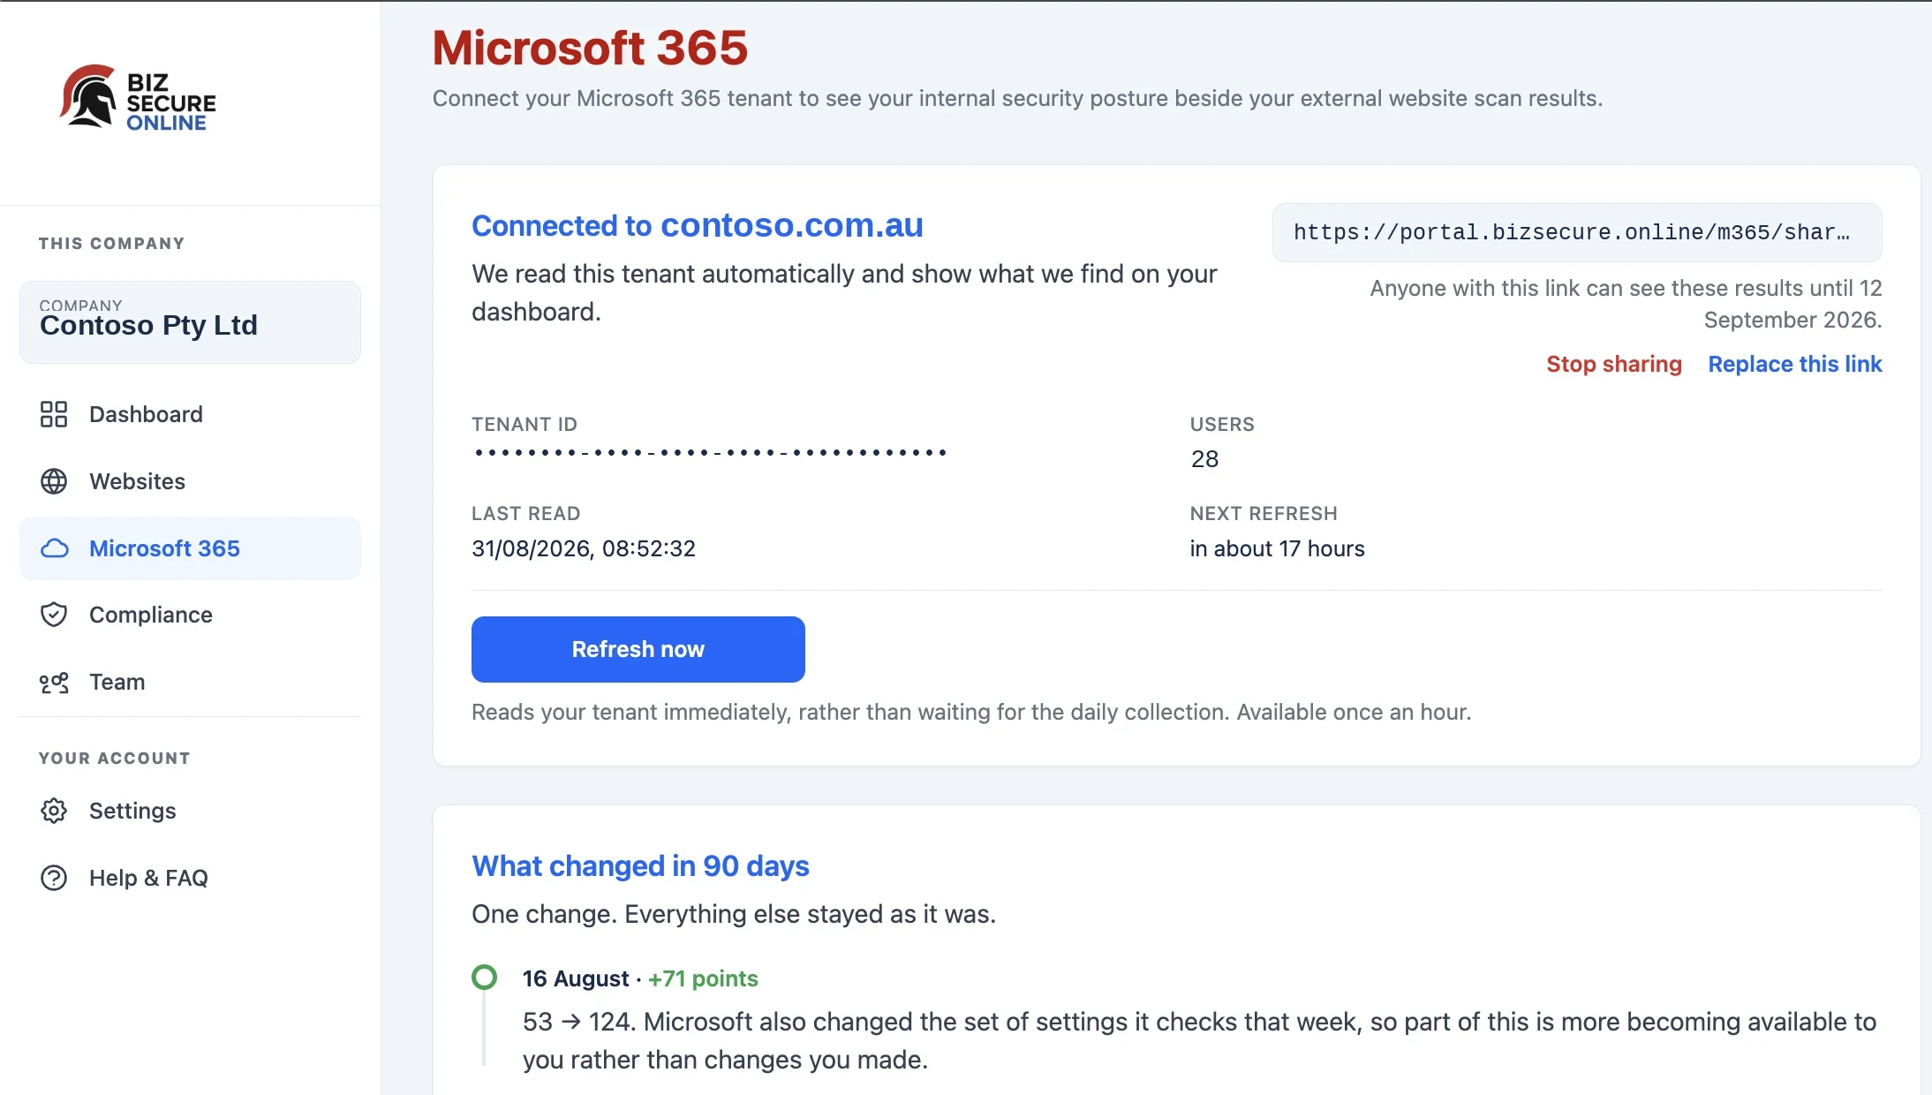
Task: Click 'in about 17 hours' refresh value
Action: pos(1277,548)
